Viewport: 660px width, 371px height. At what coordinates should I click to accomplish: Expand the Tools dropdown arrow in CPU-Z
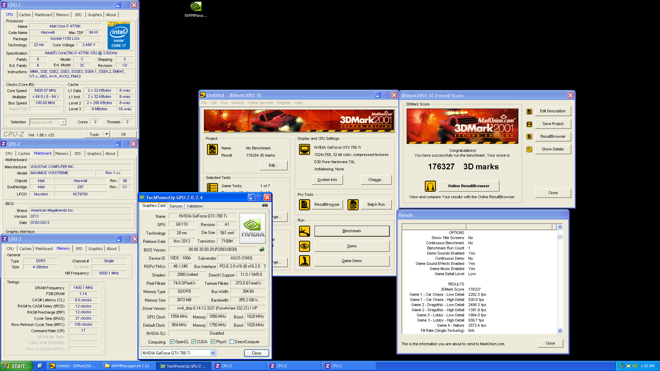pos(107,134)
